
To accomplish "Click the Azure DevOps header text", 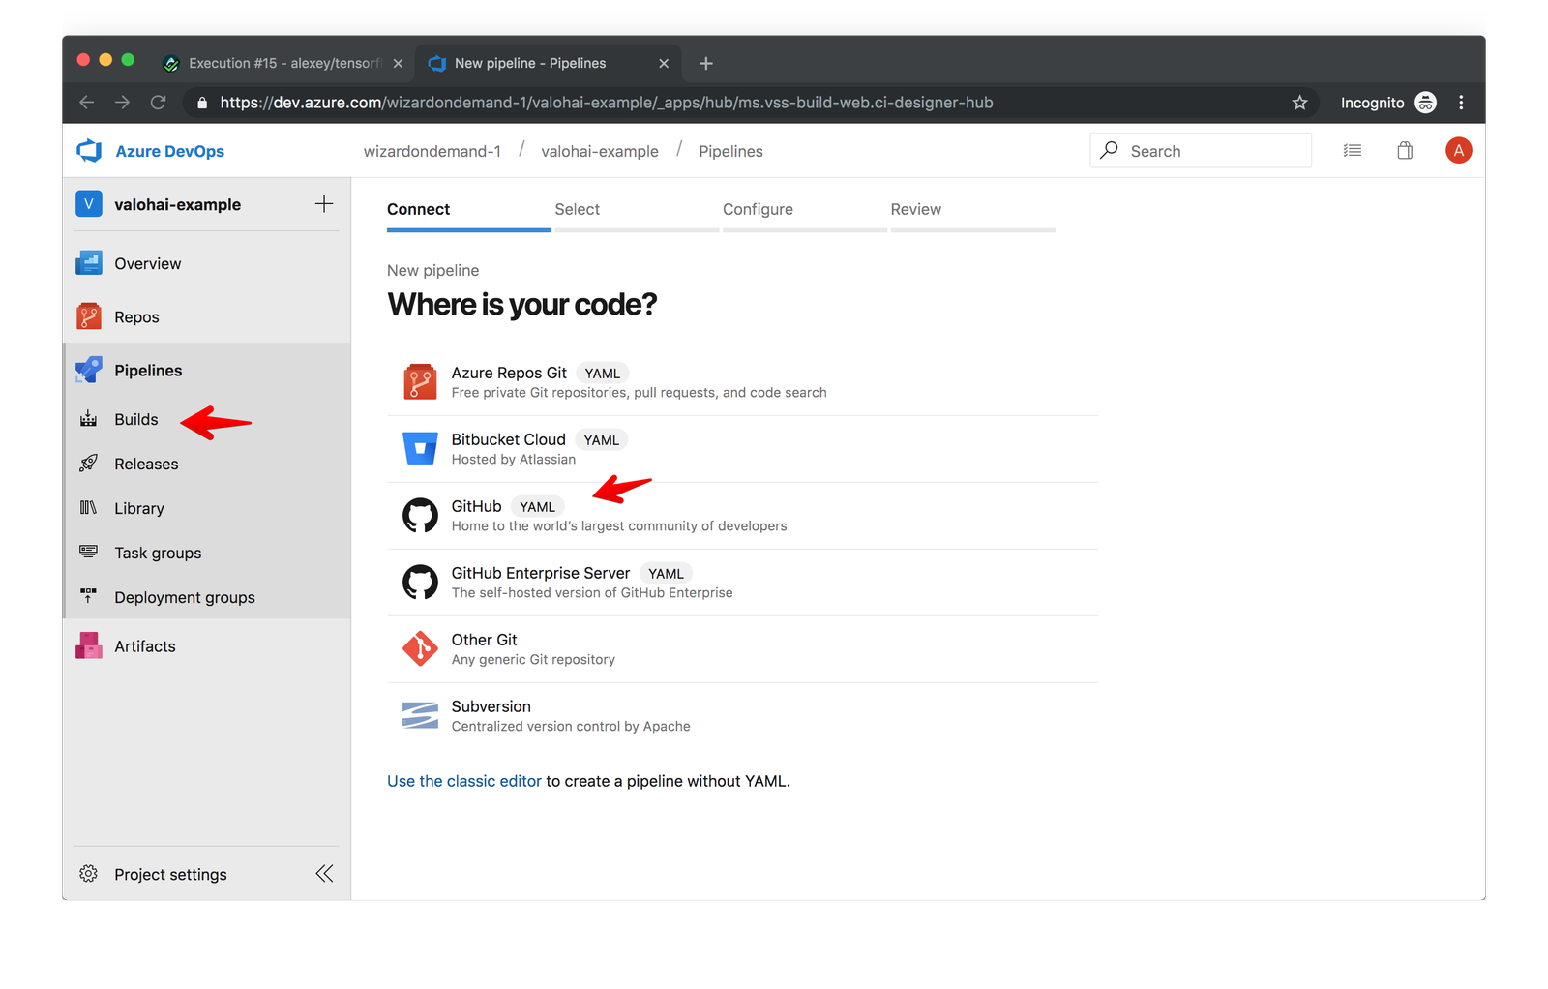I will pyautogui.click(x=170, y=151).
